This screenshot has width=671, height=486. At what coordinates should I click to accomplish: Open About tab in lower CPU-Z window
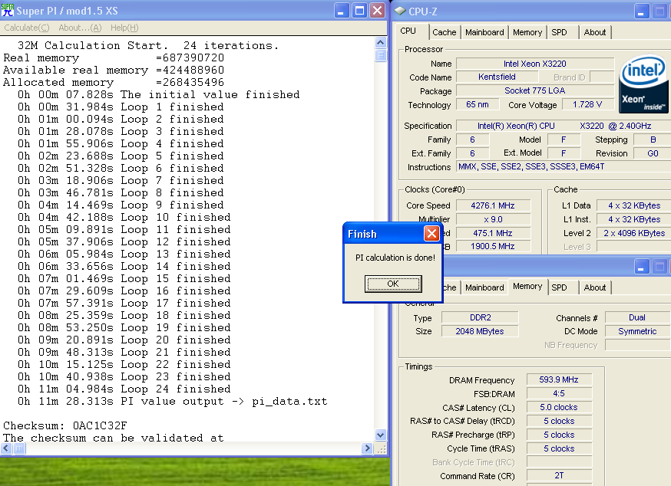pyautogui.click(x=595, y=287)
